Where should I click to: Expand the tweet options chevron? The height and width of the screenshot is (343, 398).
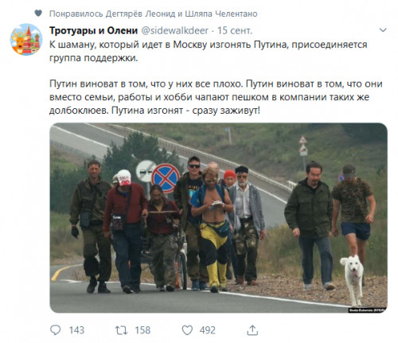(383, 30)
